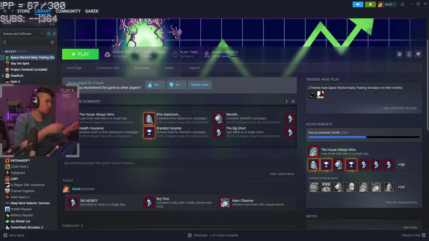Open the Store Page tab

click(x=74, y=68)
